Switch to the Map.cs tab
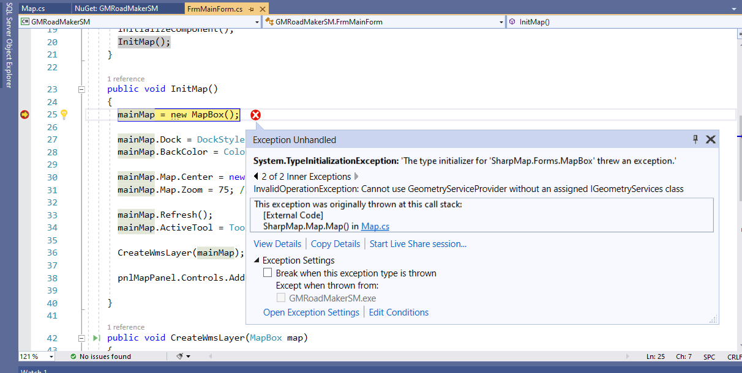The height and width of the screenshot is (373, 742). coord(34,9)
